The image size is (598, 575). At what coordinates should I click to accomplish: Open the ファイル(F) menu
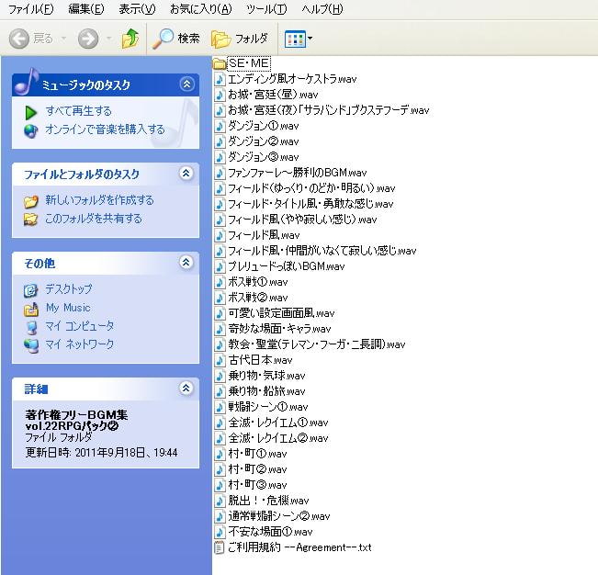[31, 9]
